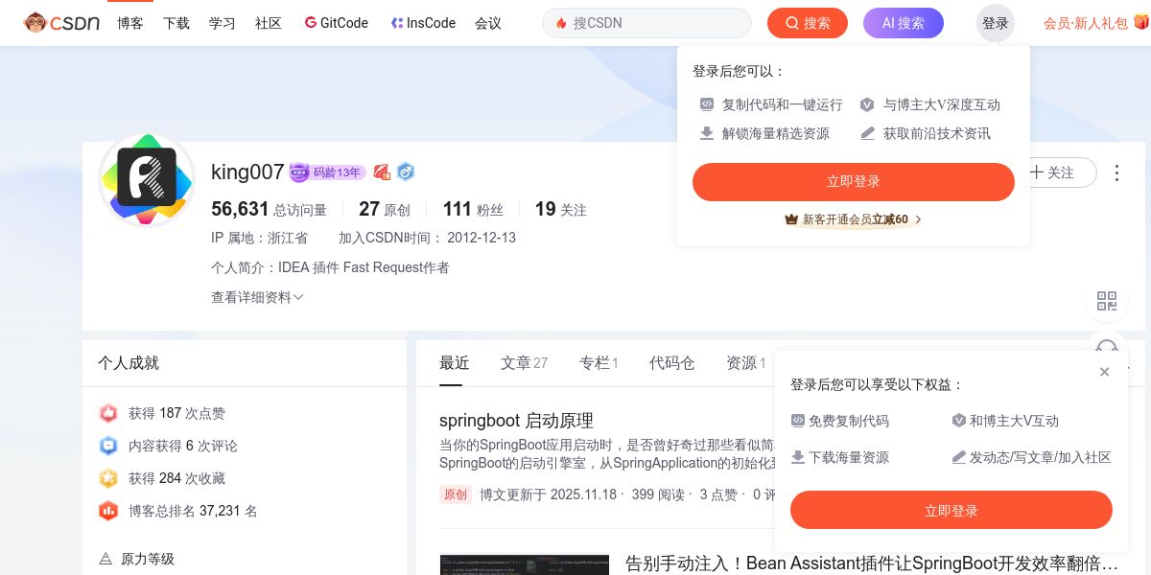Screen dimensions: 1151x575
Task: Click the yellow star icon by 284 次收藏
Action: (x=108, y=478)
